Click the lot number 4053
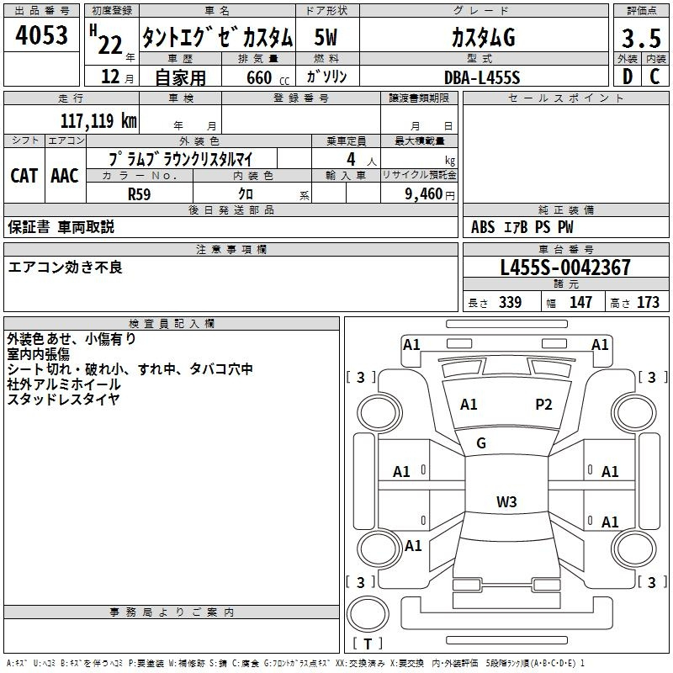 pyautogui.click(x=41, y=35)
